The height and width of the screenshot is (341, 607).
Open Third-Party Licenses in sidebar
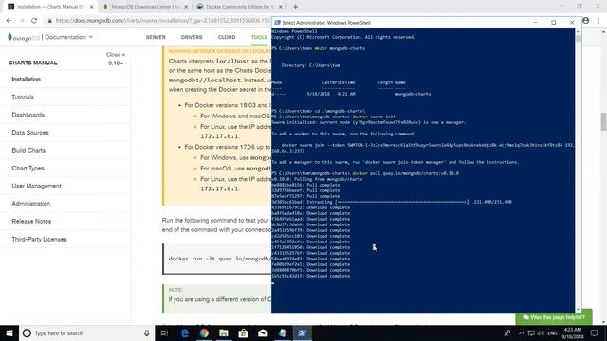coord(39,239)
